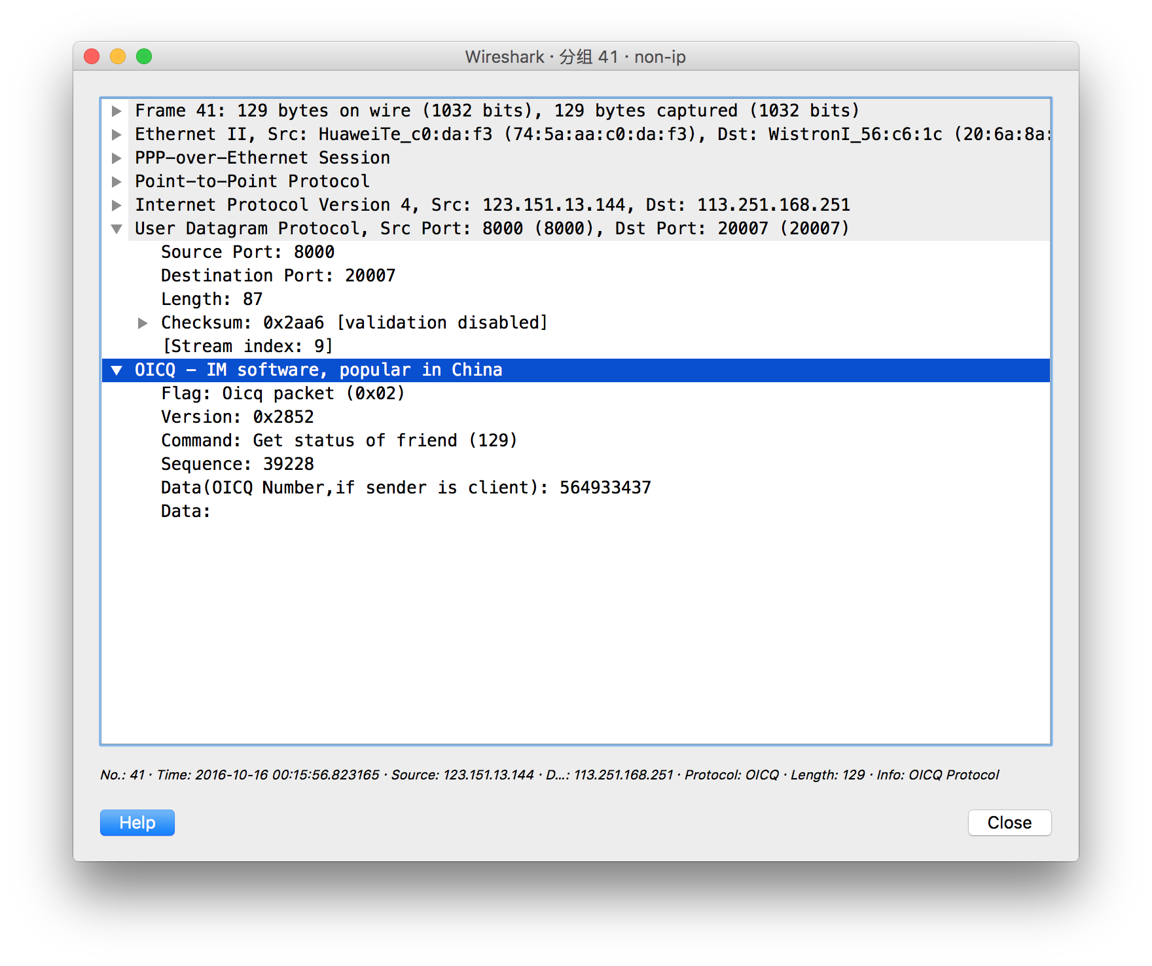
Task: Select PPP-over-Ethernet Session text
Action: (262, 158)
